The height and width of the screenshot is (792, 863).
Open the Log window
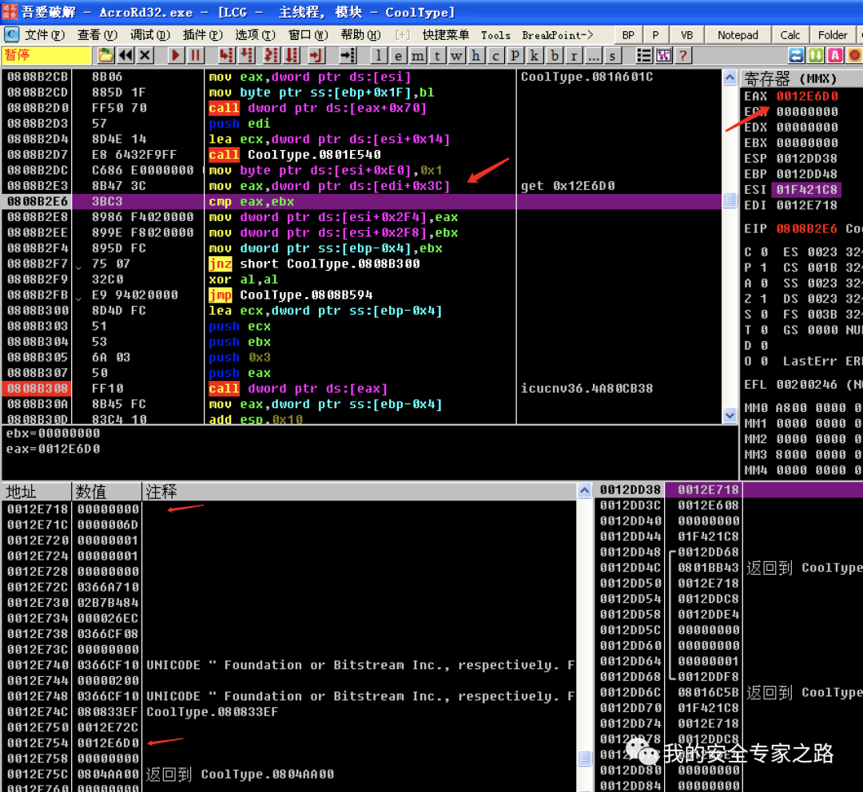pos(379,55)
